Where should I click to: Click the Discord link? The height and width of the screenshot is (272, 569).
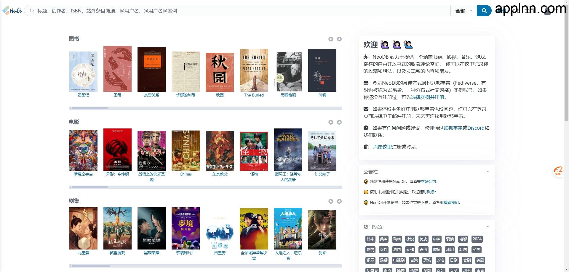(476, 128)
